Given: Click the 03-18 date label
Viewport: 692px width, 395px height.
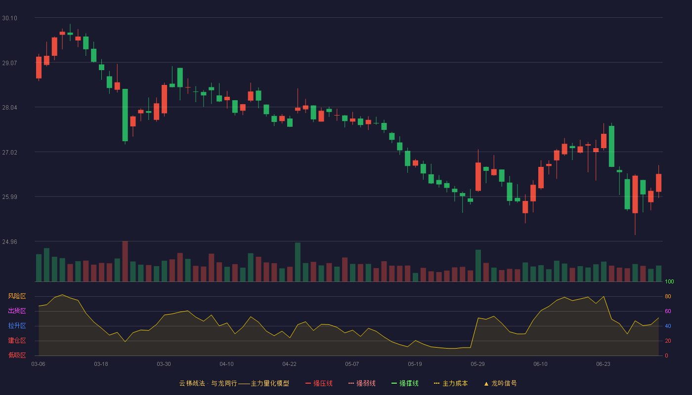Looking at the screenshot, I should 101,364.
